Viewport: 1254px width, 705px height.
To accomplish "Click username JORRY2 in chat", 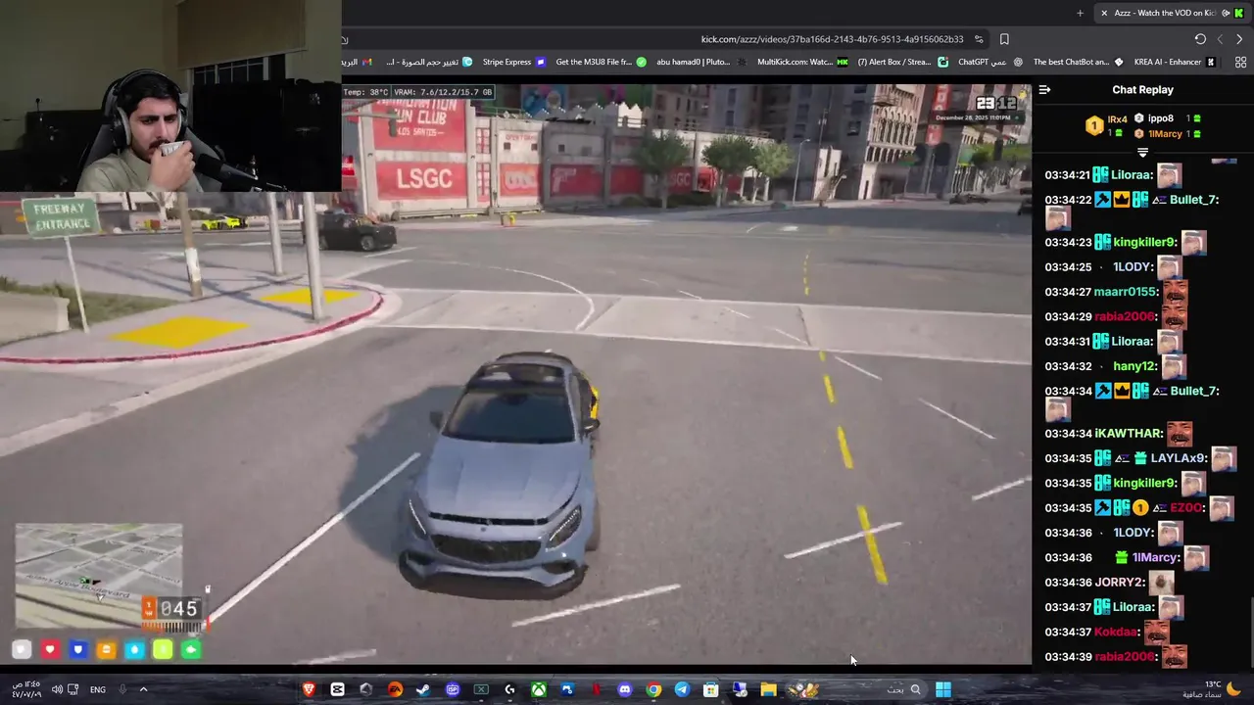I will (x=1120, y=583).
